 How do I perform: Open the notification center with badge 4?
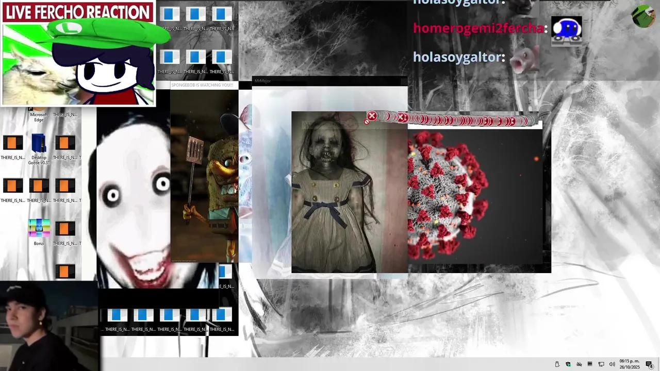pyautogui.click(x=649, y=364)
